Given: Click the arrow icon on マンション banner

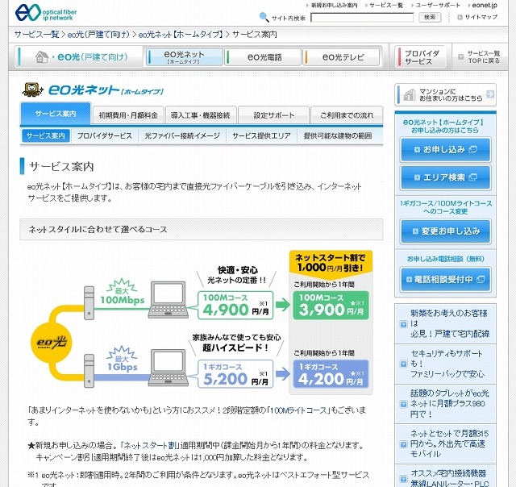Looking at the screenshot, I should [x=490, y=94].
